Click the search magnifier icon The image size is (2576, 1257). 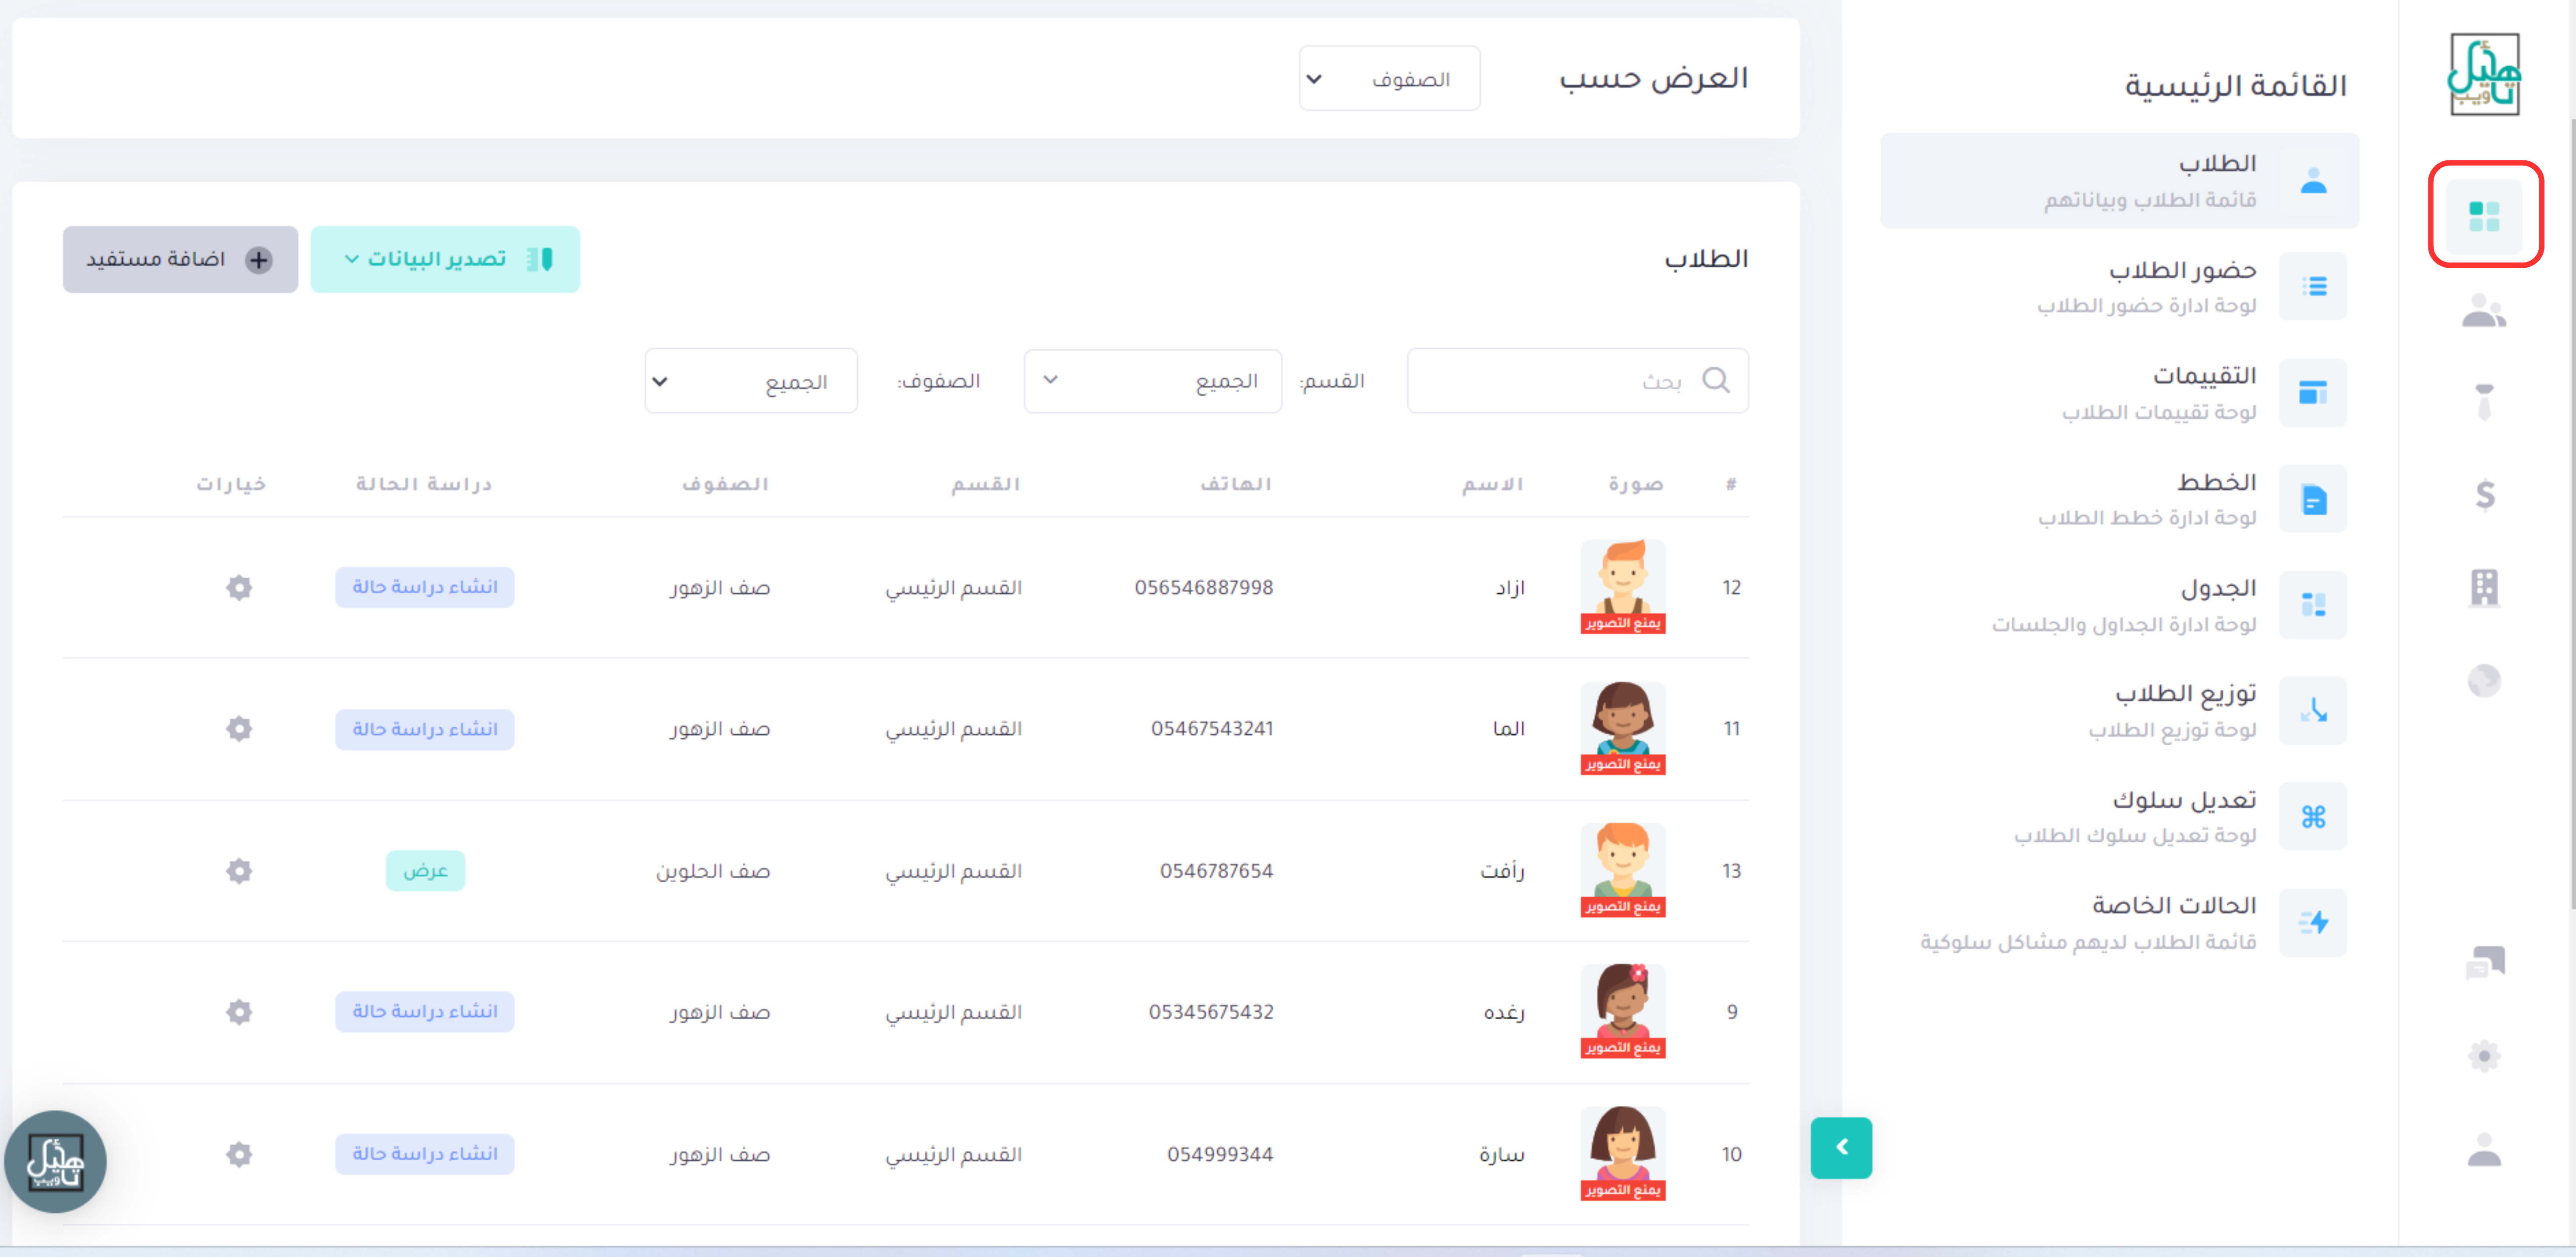click(x=1716, y=380)
